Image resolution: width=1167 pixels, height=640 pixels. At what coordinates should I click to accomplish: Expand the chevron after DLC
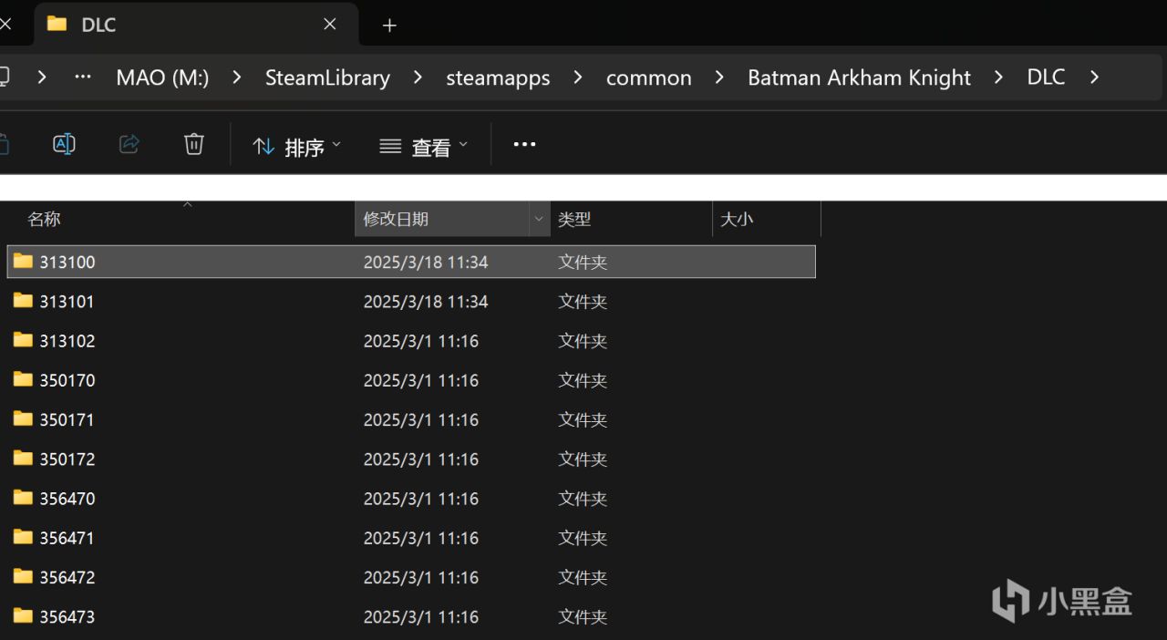(1094, 77)
